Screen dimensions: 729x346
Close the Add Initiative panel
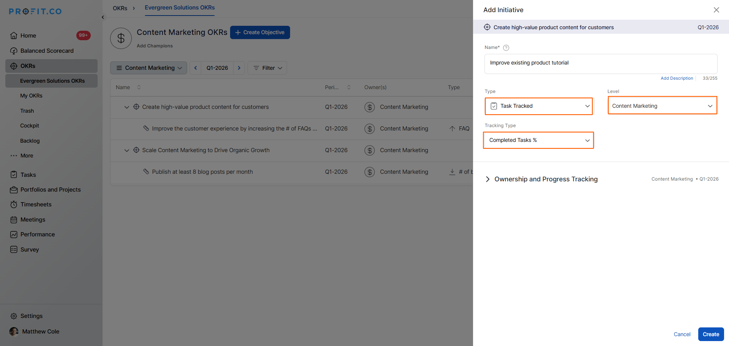(x=716, y=10)
